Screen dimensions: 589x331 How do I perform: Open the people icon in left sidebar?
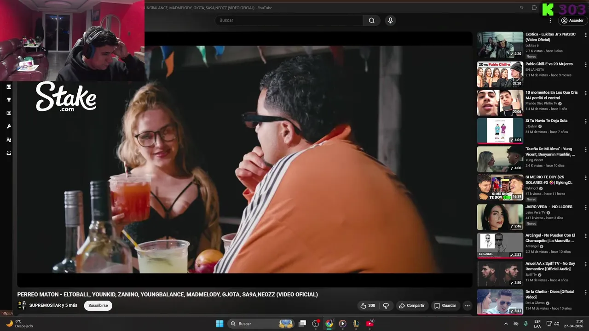coord(9,140)
